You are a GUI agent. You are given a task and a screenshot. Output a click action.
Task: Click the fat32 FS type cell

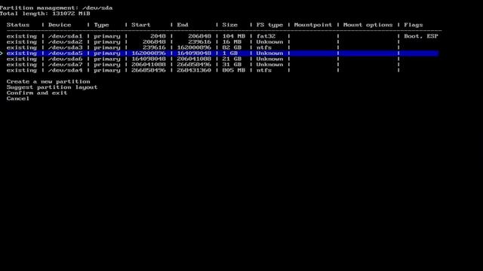pos(266,36)
